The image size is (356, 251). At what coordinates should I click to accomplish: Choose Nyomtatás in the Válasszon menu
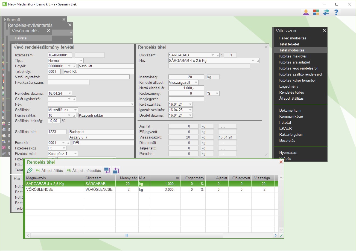(x=288, y=152)
